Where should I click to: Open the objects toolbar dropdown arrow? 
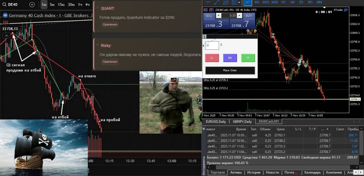pyautogui.click(x=239, y=2)
